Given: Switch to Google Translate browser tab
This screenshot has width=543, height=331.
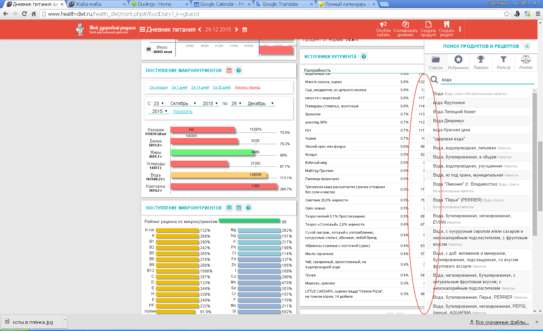Looking at the screenshot, I should 280,4.
